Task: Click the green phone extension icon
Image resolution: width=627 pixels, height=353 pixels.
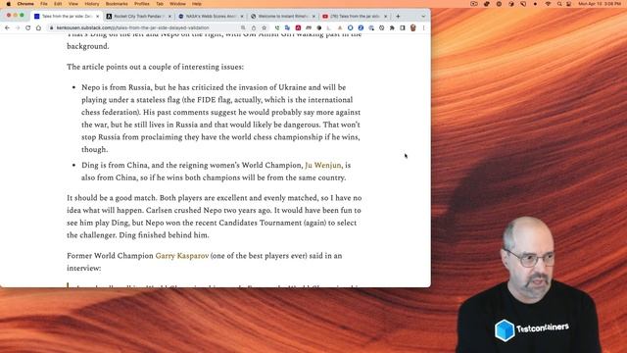Action: coord(277,28)
